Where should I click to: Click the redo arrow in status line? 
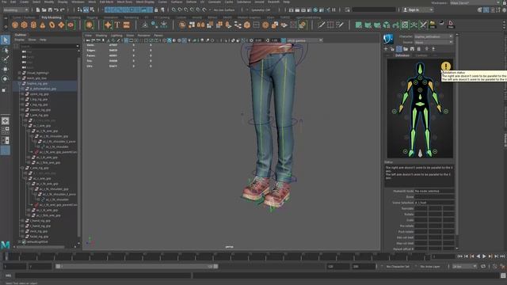click(63, 10)
